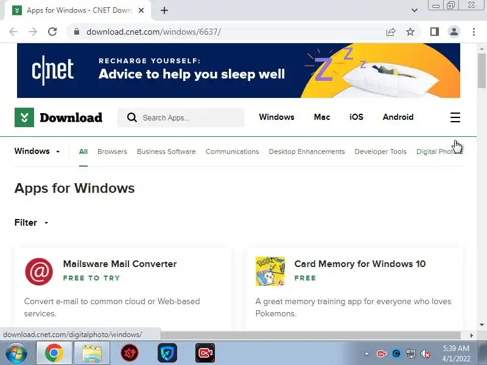487x365 pixels.
Task: Click the scrollbar up arrow
Action: [482, 49]
